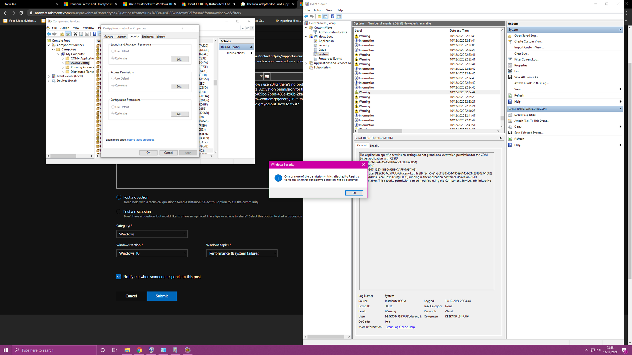Screen dimensions: 632x355
Task: Click the Windows Start button
Action: 6,350
